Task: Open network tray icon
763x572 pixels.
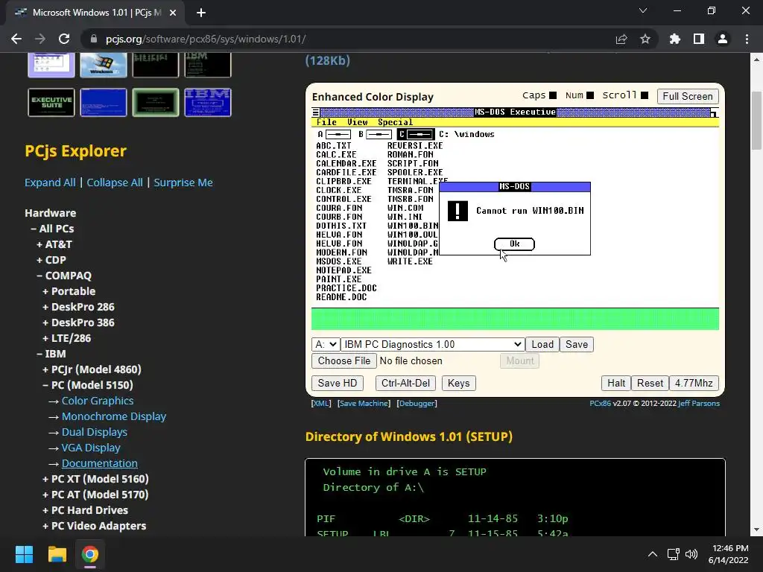Action: (673, 554)
